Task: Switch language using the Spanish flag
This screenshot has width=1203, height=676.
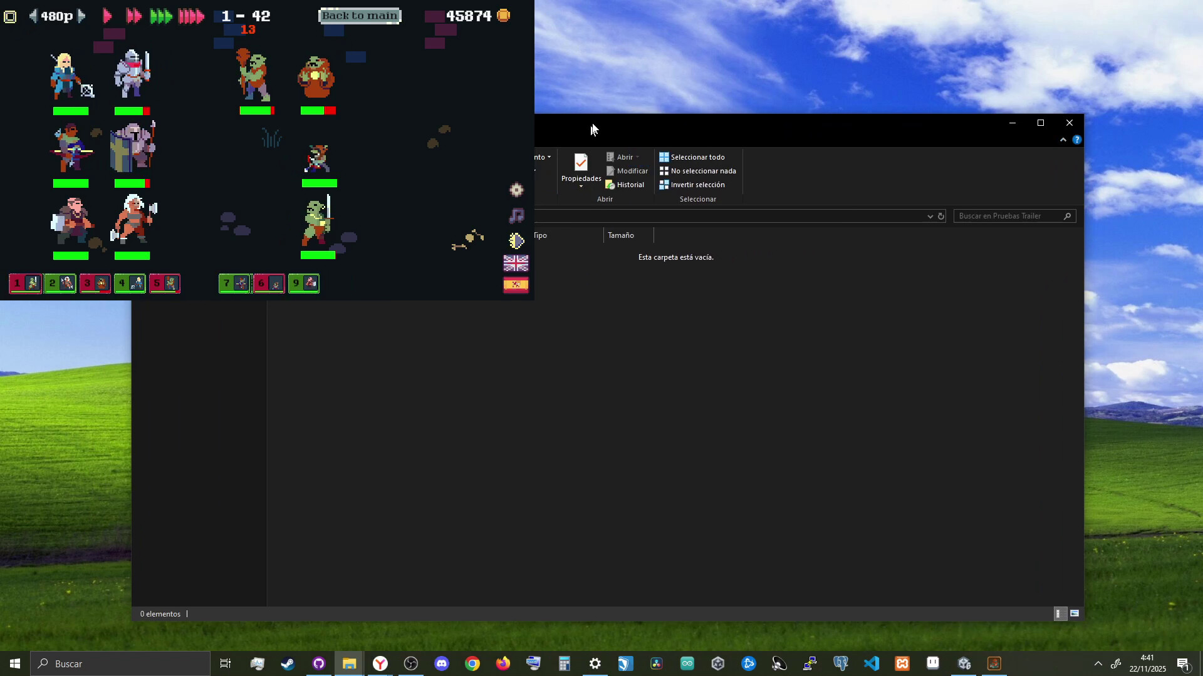Action: pos(516,285)
